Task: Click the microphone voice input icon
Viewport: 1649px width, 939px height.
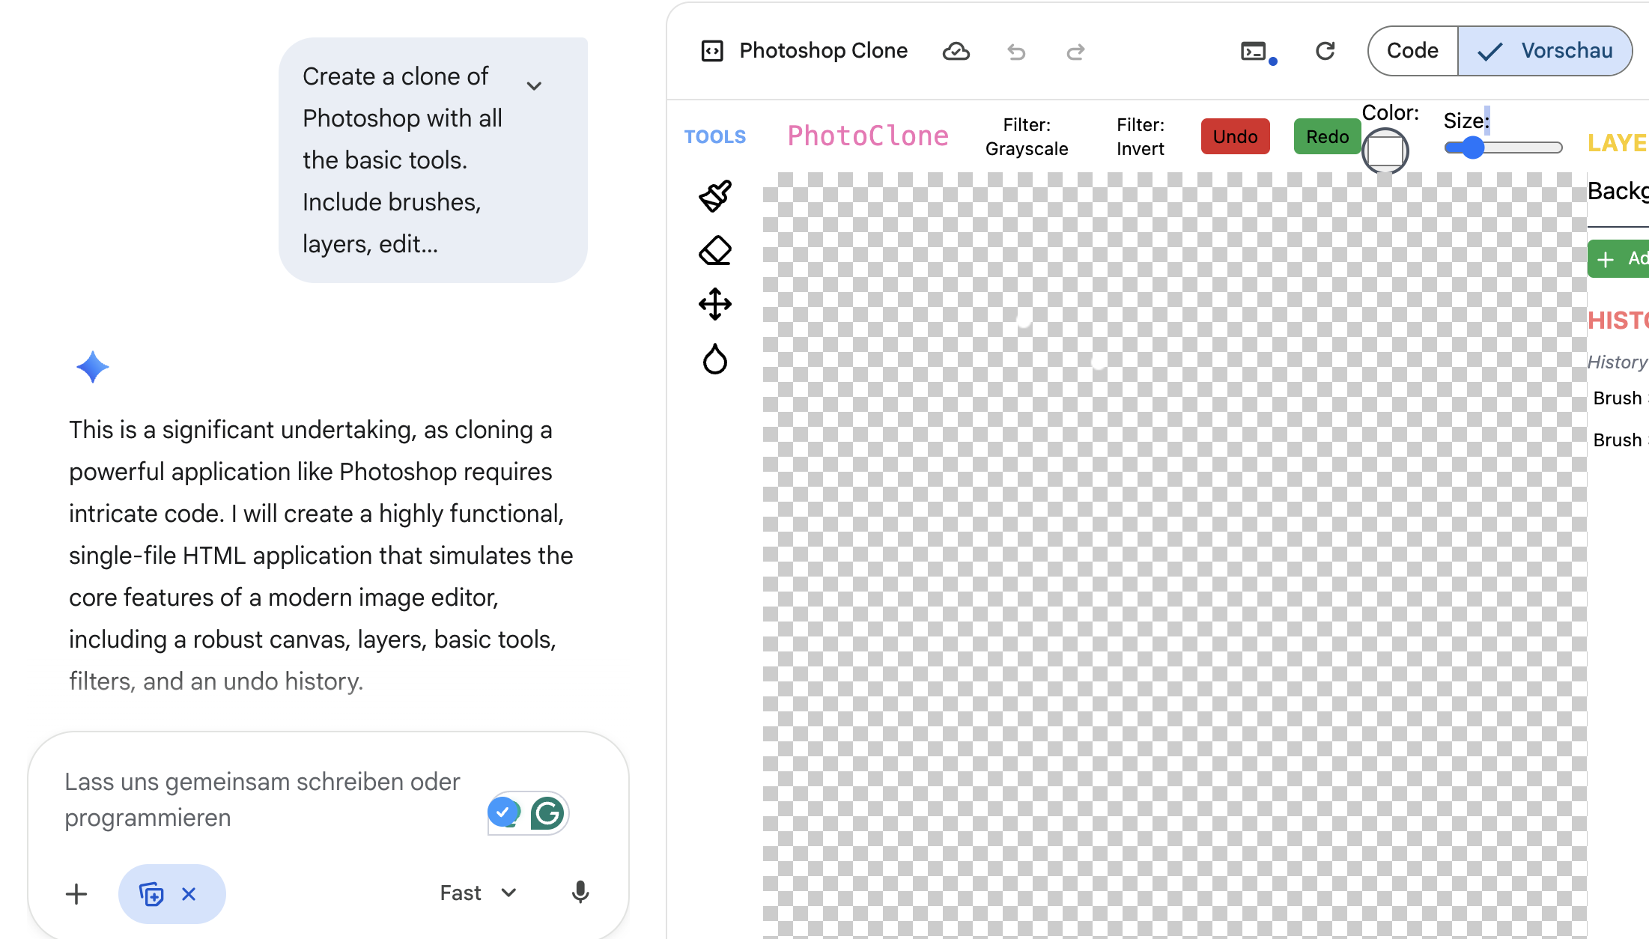Action: [x=580, y=893]
